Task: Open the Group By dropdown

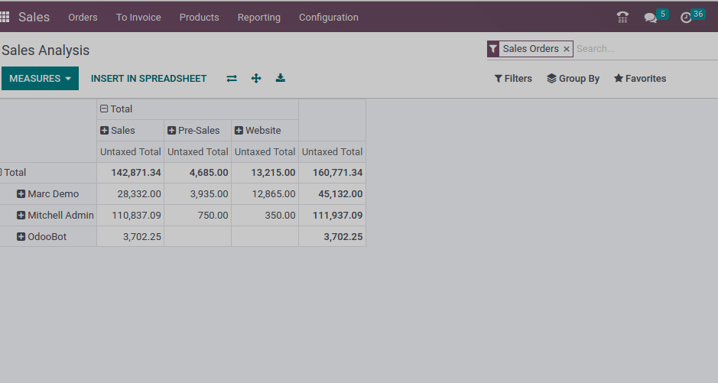Action: coord(573,79)
